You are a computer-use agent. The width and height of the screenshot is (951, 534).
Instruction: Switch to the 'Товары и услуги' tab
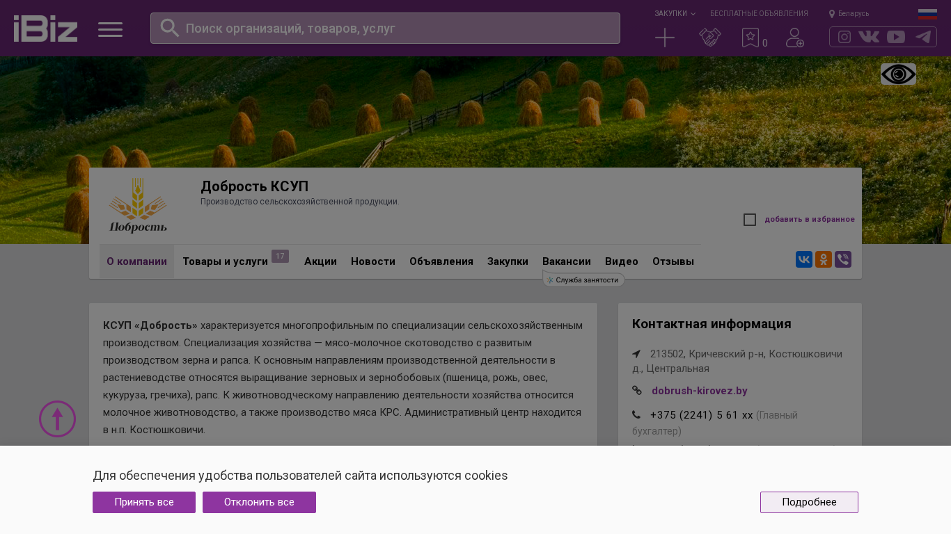point(225,261)
